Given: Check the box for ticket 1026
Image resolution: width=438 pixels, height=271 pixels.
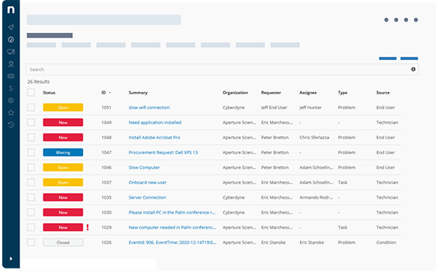Looking at the screenshot, I should tap(31, 243).
